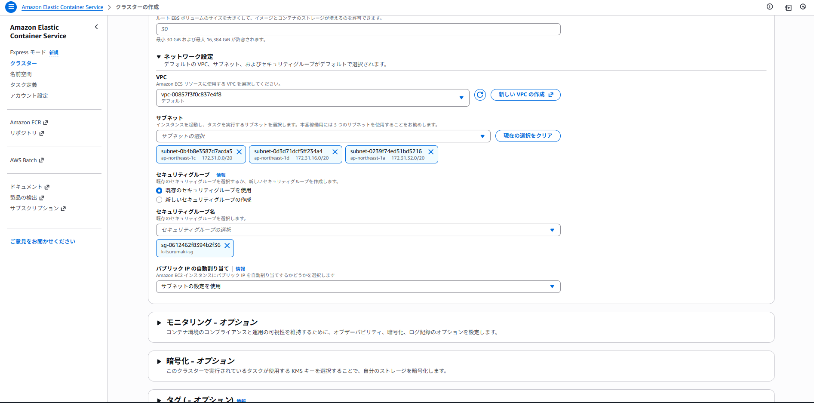Click the sg-0612462f8394b2f36 chip label
The width and height of the screenshot is (814, 403).
click(x=191, y=245)
